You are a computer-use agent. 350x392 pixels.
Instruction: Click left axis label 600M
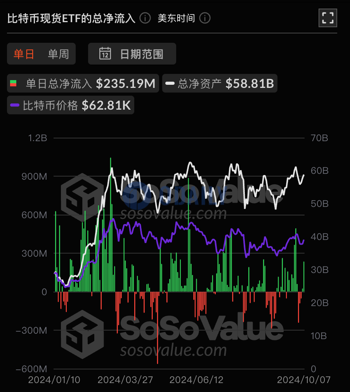34,215
